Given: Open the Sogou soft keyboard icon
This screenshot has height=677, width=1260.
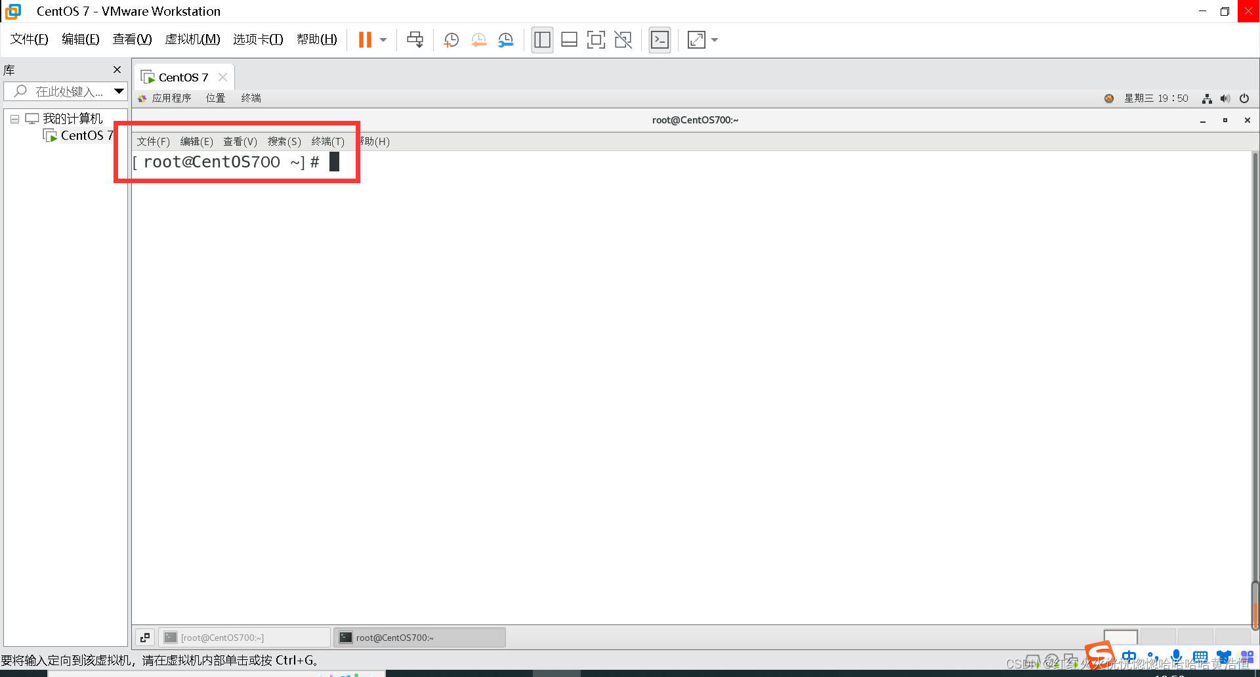Looking at the screenshot, I should pos(1200,657).
